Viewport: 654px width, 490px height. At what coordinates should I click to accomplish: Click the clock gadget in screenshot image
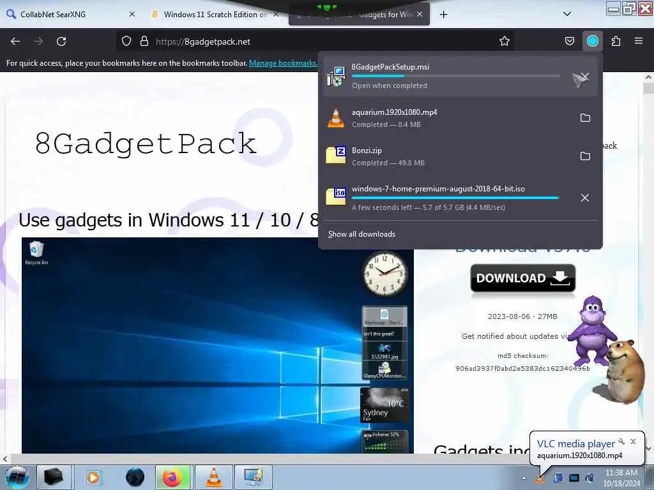(x=384, y=273)
